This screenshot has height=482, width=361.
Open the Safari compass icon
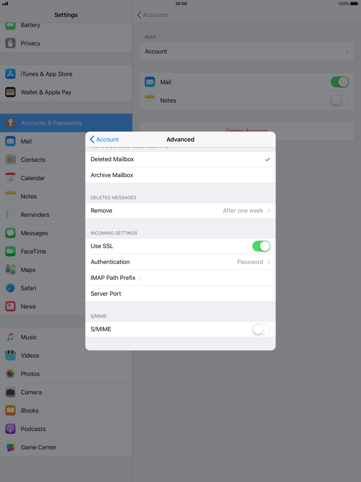pos(10,288)
